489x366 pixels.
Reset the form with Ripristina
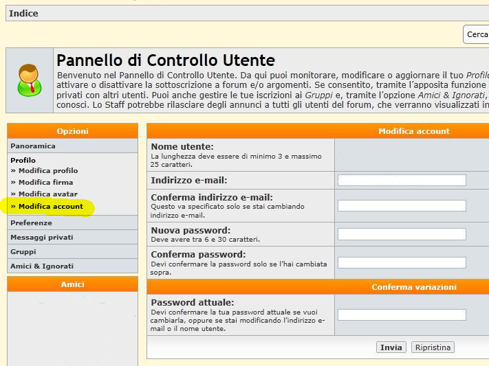click(x=433, y=347)
